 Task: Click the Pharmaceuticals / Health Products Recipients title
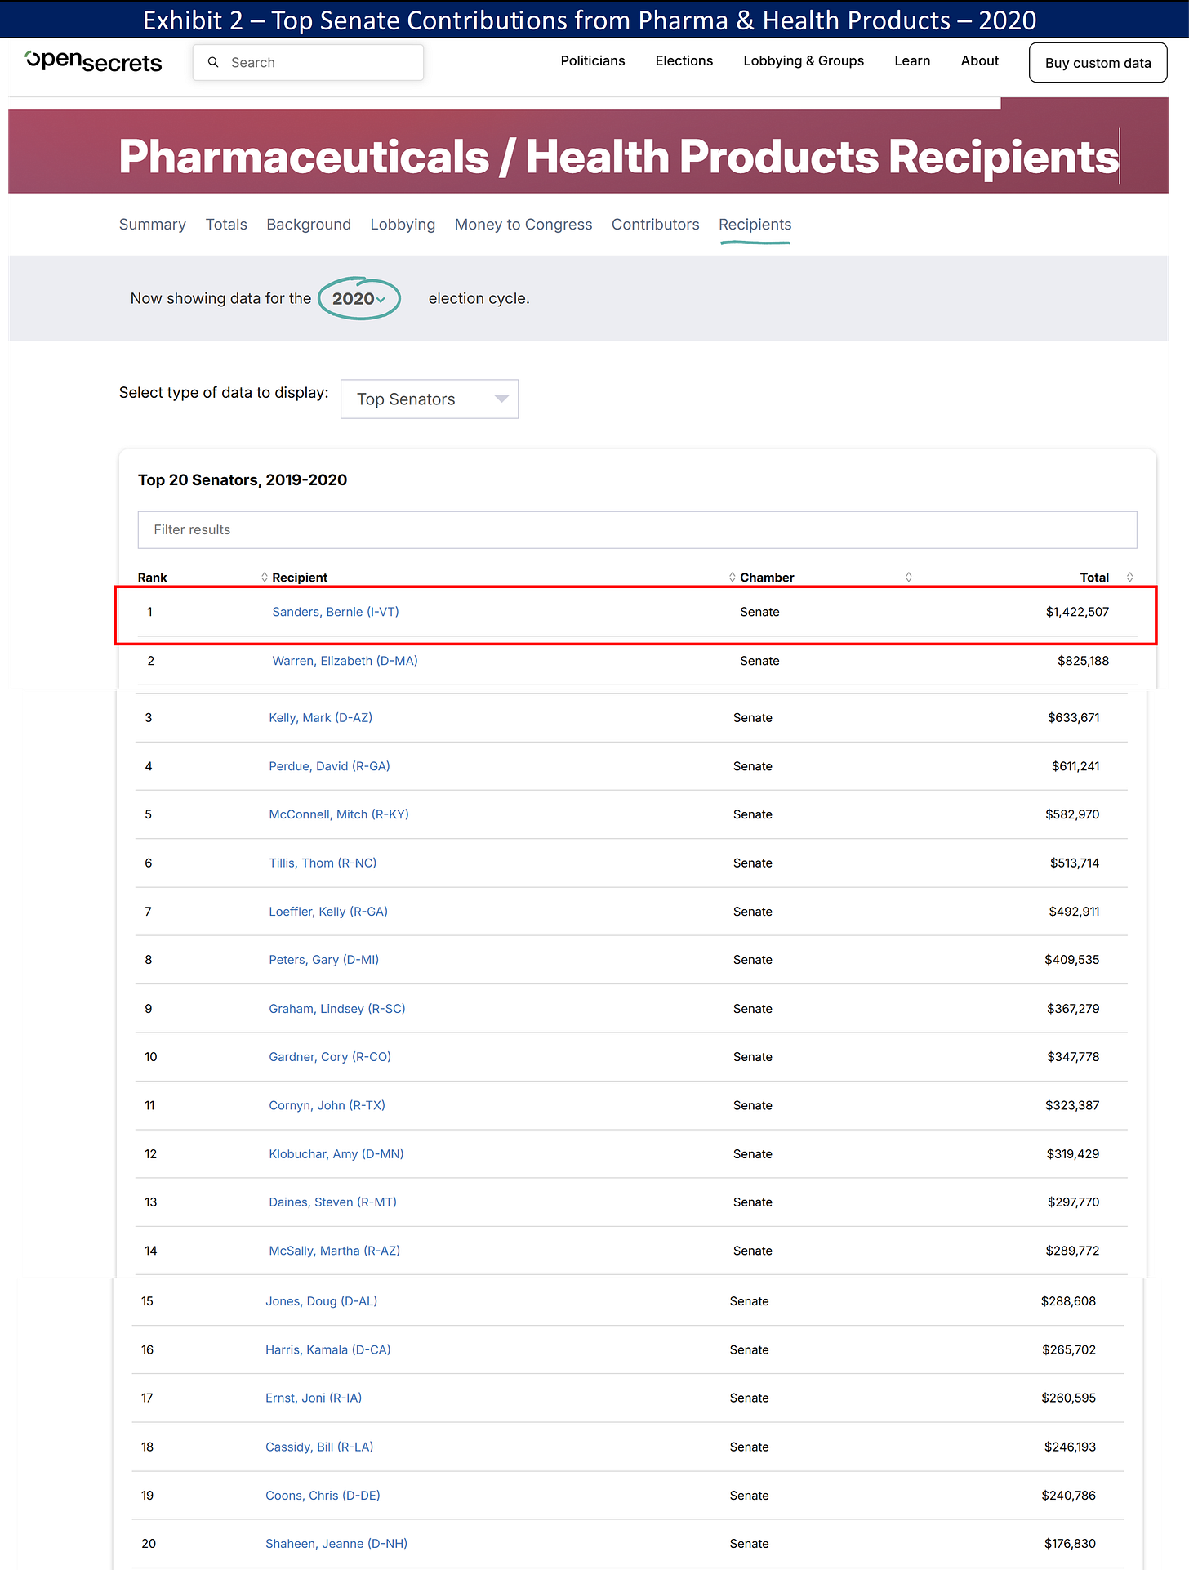618,156
